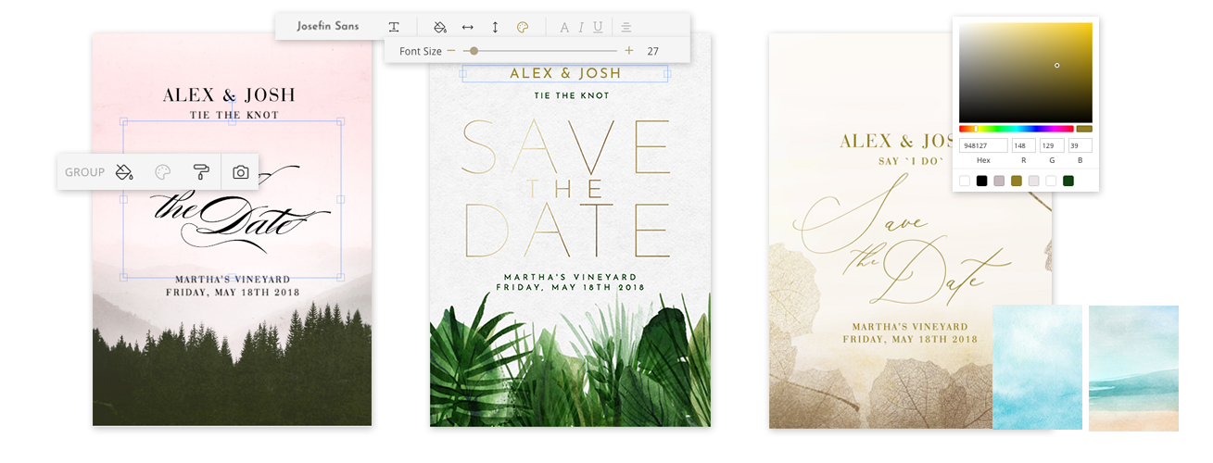Click the horizontal letter spacing arrow icon
1213x463 pixels.
click(x=468, y=27)
